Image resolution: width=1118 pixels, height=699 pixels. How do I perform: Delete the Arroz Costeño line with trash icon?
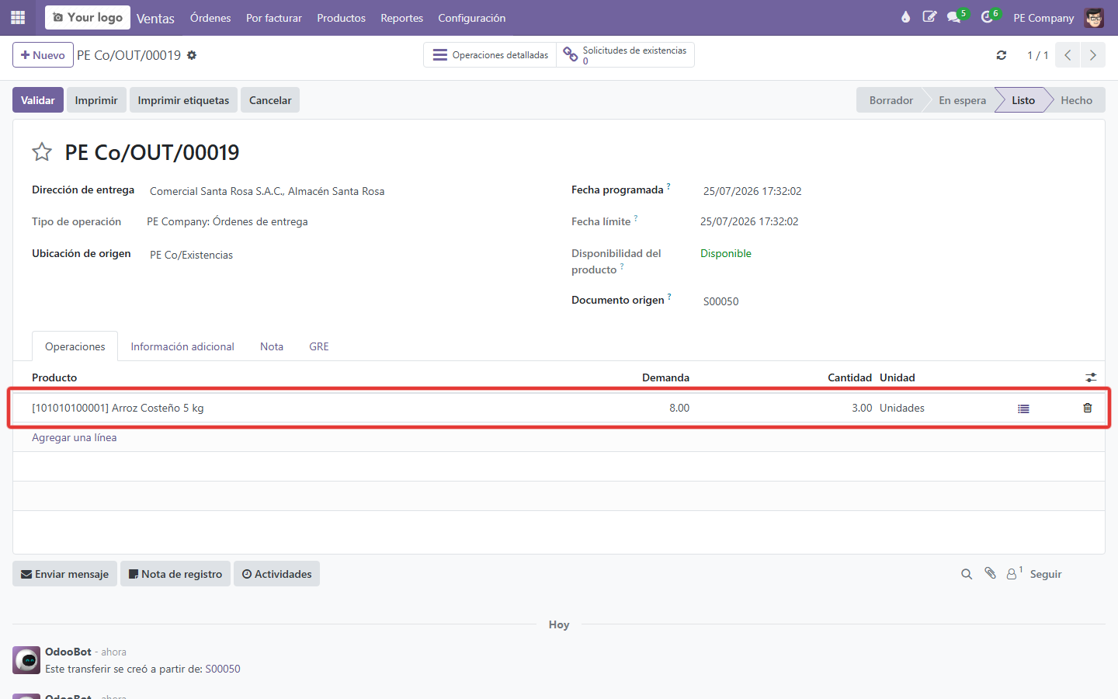click(x=1087, y=408)
